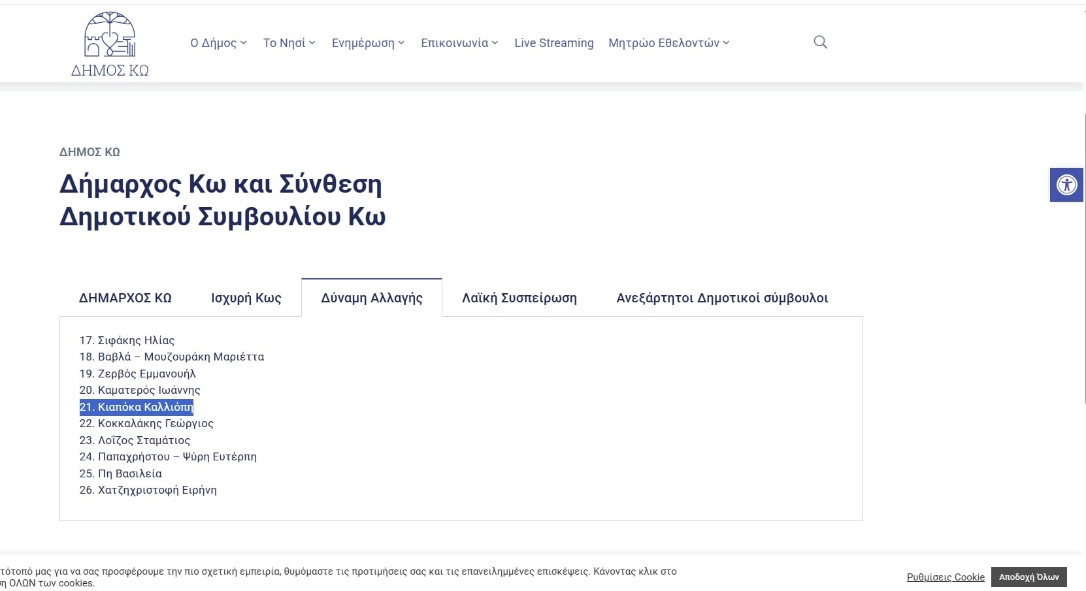
Task: Switch to the Λαϊκή Συσπείρωση tab
Action: [x=519, y=298]
